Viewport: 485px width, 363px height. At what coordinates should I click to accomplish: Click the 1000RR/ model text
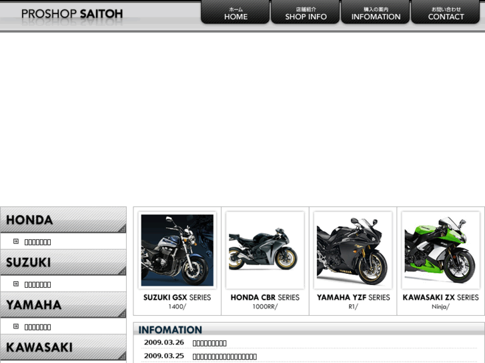pos(265,307)
